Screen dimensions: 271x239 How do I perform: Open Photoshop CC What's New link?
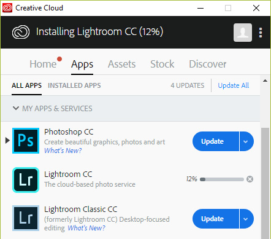(x=63, y=151)
